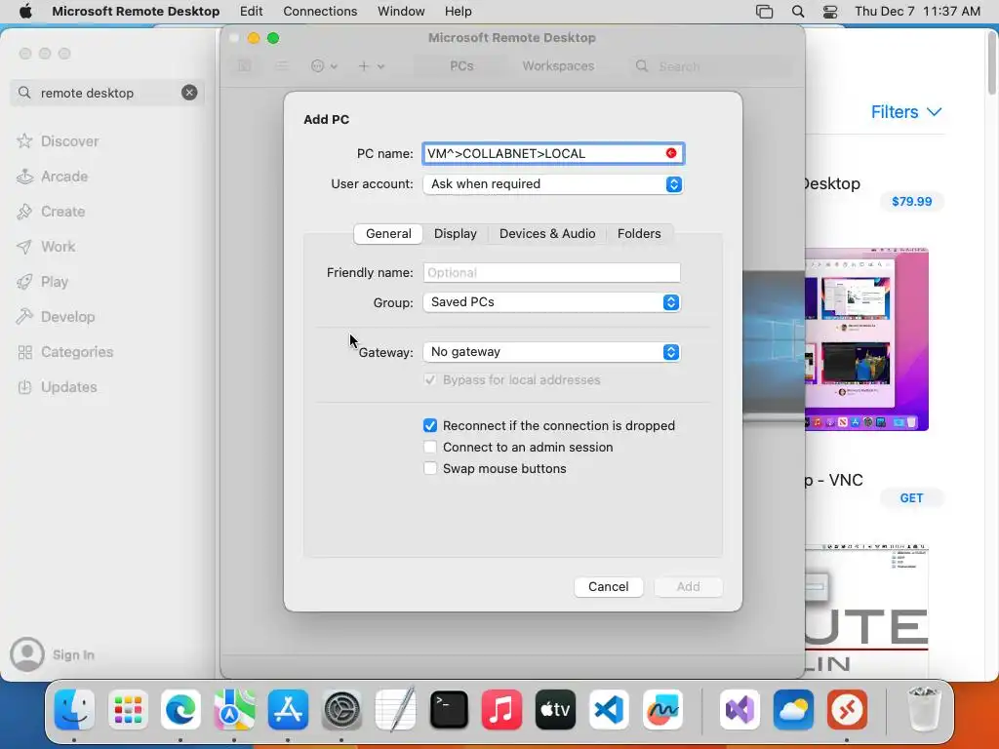Open the add (+) dropdown in Remote Desktop toolbar
This screenshot has height=749, width=999.
coord(371,66)
